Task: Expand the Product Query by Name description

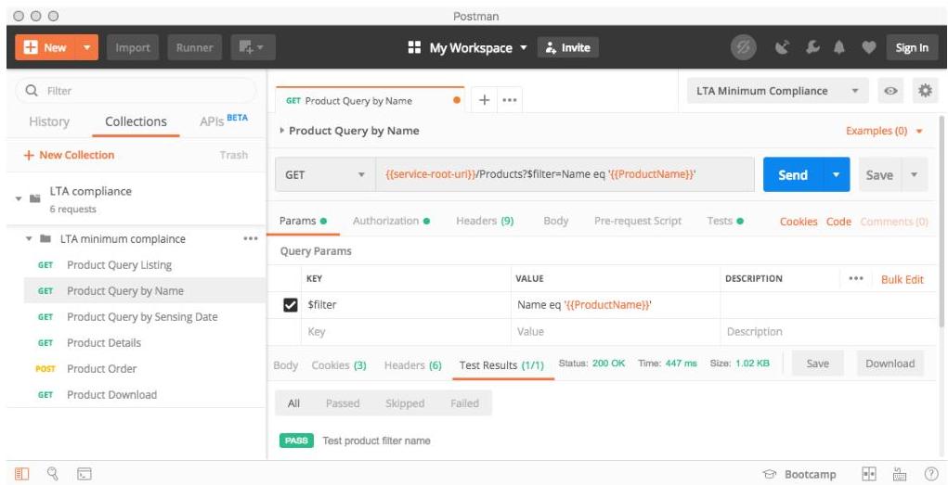Action: tap(281, 131)
